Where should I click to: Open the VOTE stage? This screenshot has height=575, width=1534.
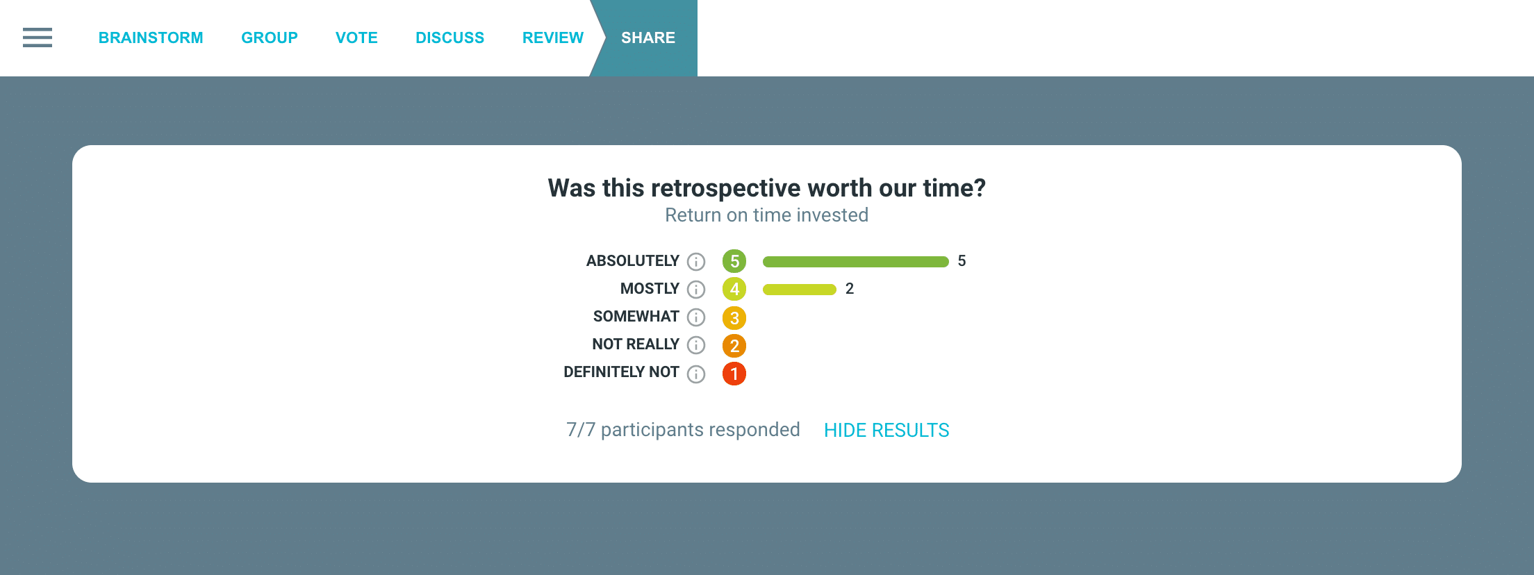[356, 37]
